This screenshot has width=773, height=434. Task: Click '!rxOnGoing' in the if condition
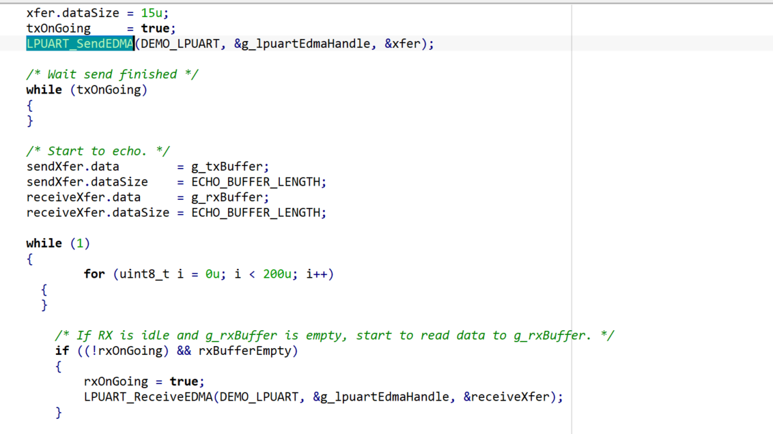127,351
